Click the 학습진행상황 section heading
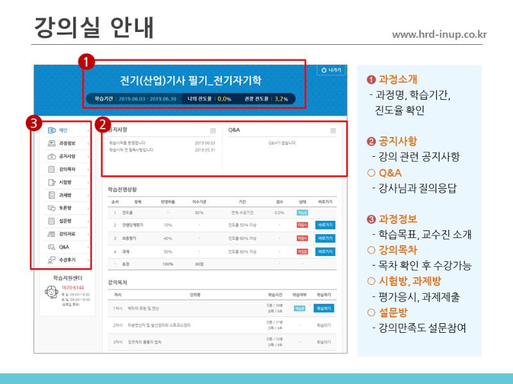Image resolution: width=513 pixels, height=384 pixels. click(122, 189)
